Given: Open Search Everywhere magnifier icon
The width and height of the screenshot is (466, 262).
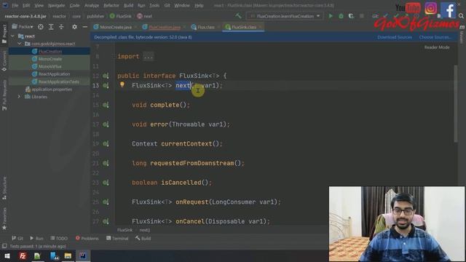Looking at the screenshot, I should click(461, 16).
